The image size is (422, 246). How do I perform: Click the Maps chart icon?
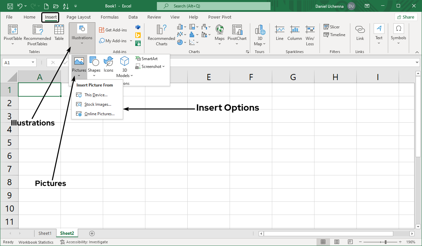tap(219, 30)
